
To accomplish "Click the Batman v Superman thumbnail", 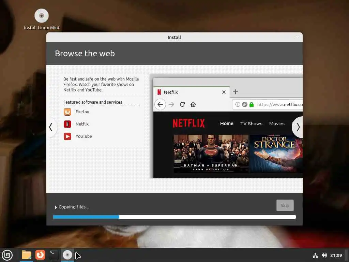I will coord(211,154).
